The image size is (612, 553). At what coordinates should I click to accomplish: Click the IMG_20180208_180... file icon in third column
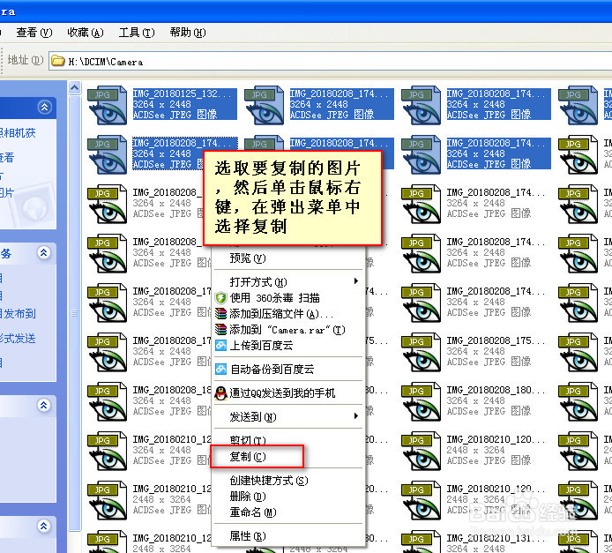tap(422, 401)
